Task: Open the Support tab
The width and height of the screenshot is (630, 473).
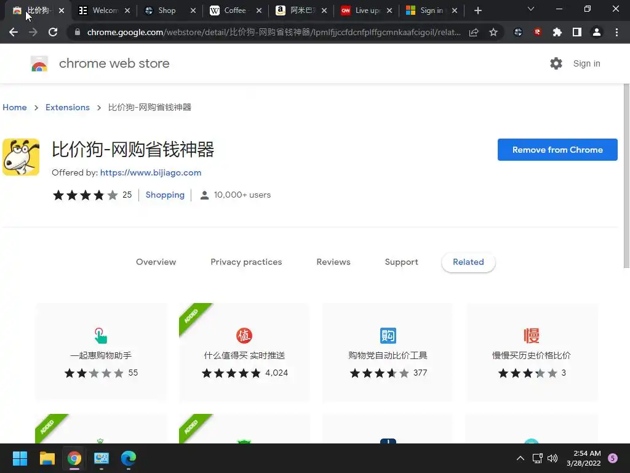Action: (401, 262)
